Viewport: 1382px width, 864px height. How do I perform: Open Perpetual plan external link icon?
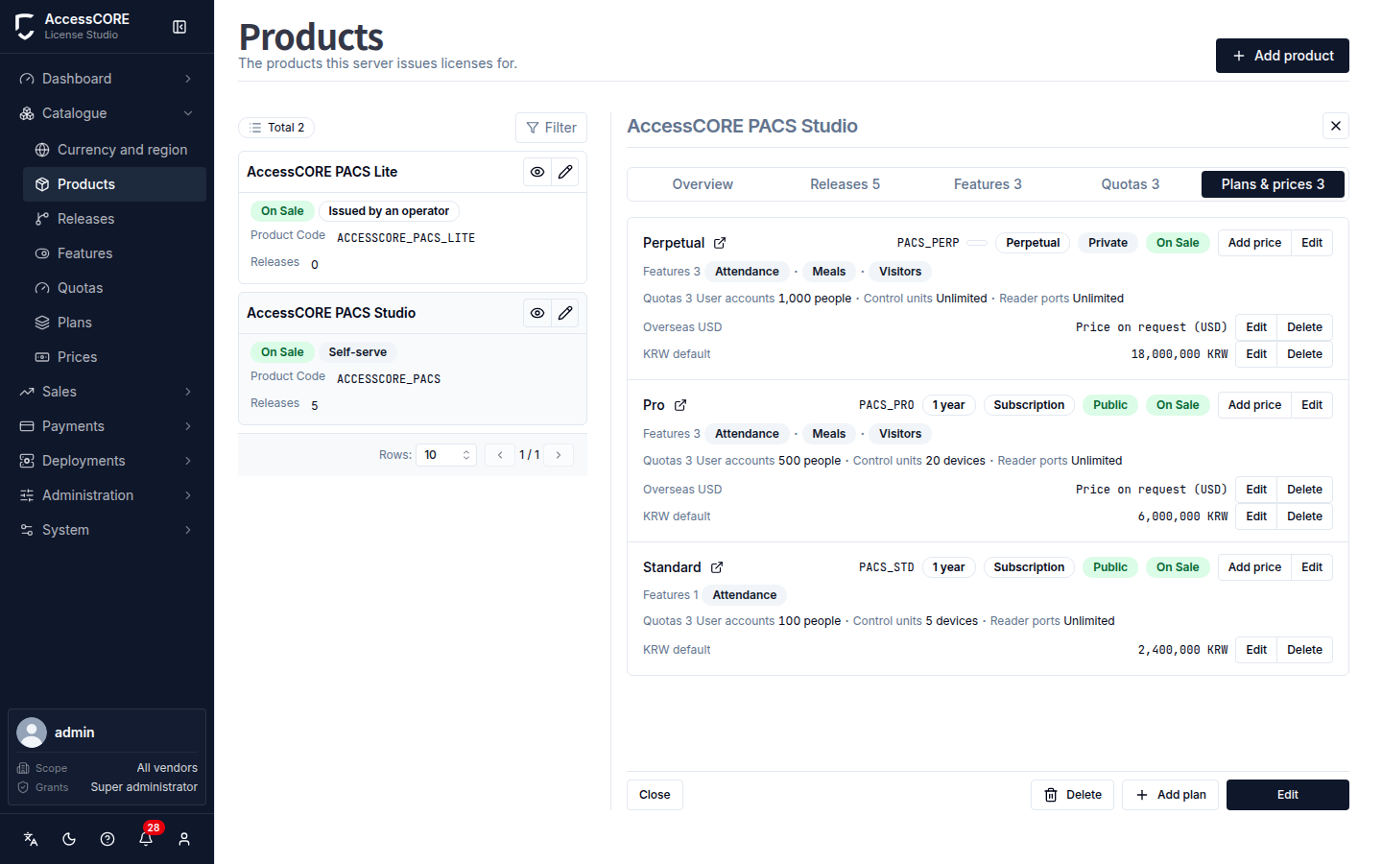click(x=720, y=243)
